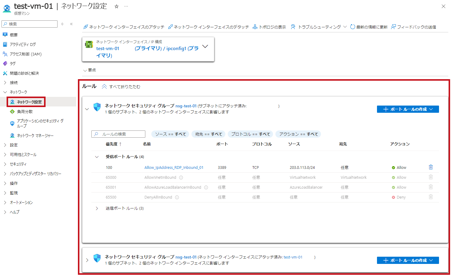451x275 pixels.
Task: Expand セキュリティ in the sidebar
Action: pyautogui.click(x=5, y=164)
